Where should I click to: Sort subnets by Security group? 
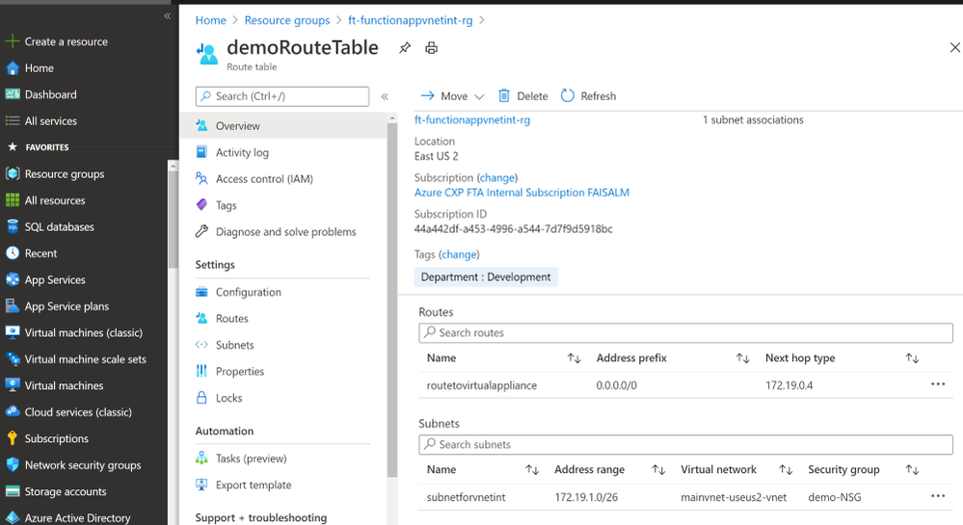point(912,470)
